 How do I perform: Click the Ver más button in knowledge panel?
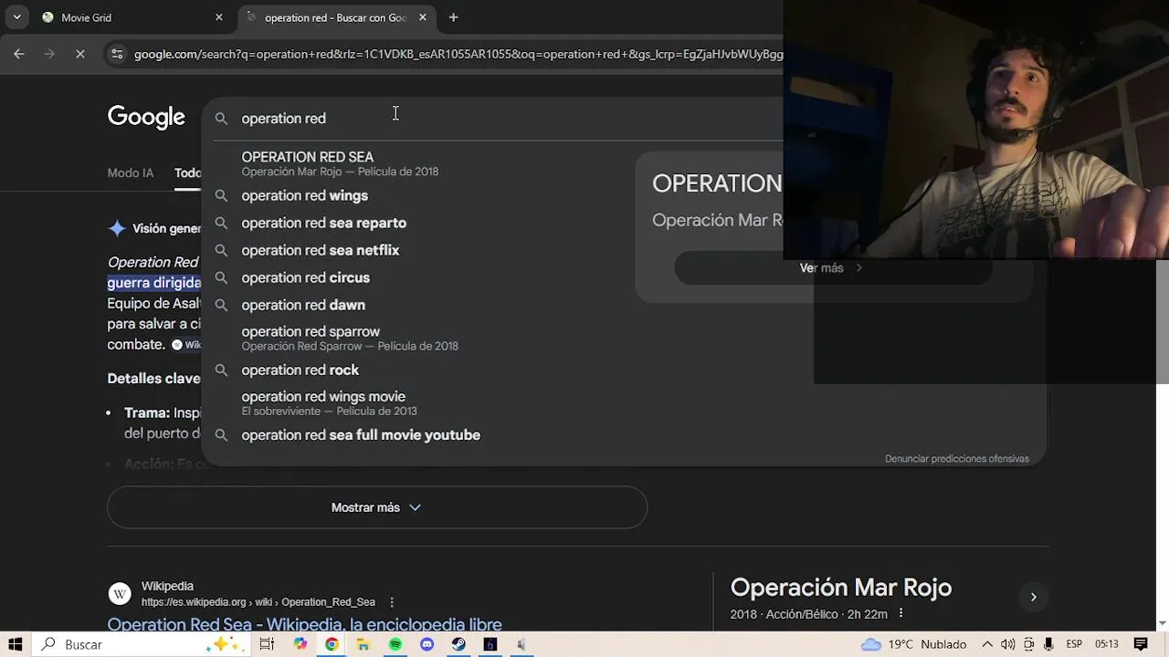coord(832,268)
